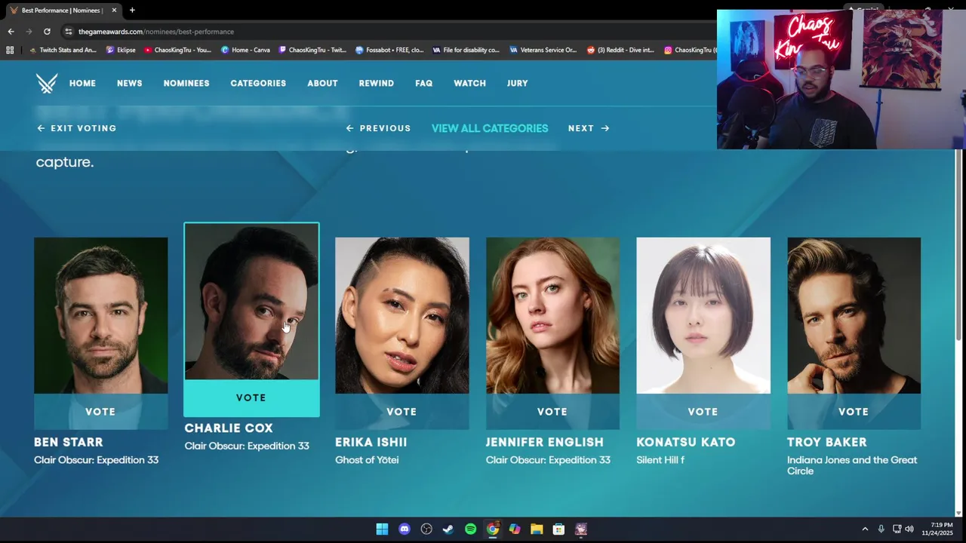The width and height of the screenshot is (966, 543).
Task: Click 'Silent Hill f' text
Action: pos(660,460)
